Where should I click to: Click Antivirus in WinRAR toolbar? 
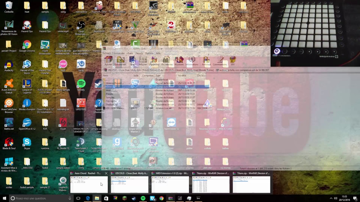point(206,61)
